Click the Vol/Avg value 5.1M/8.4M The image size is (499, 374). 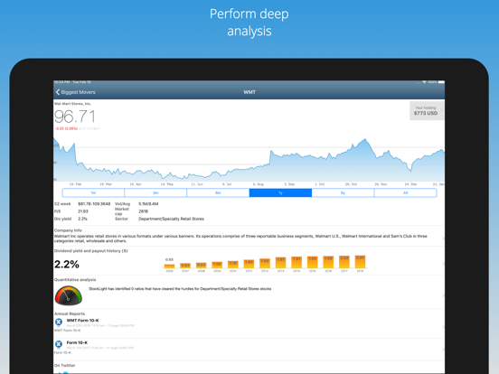click(x=148, y=204)
